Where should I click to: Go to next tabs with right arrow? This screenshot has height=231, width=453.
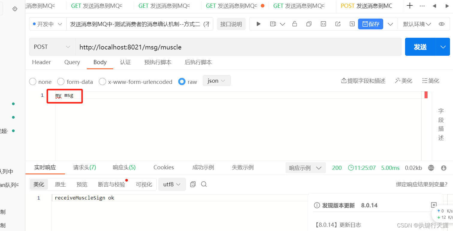click(447, 6)
